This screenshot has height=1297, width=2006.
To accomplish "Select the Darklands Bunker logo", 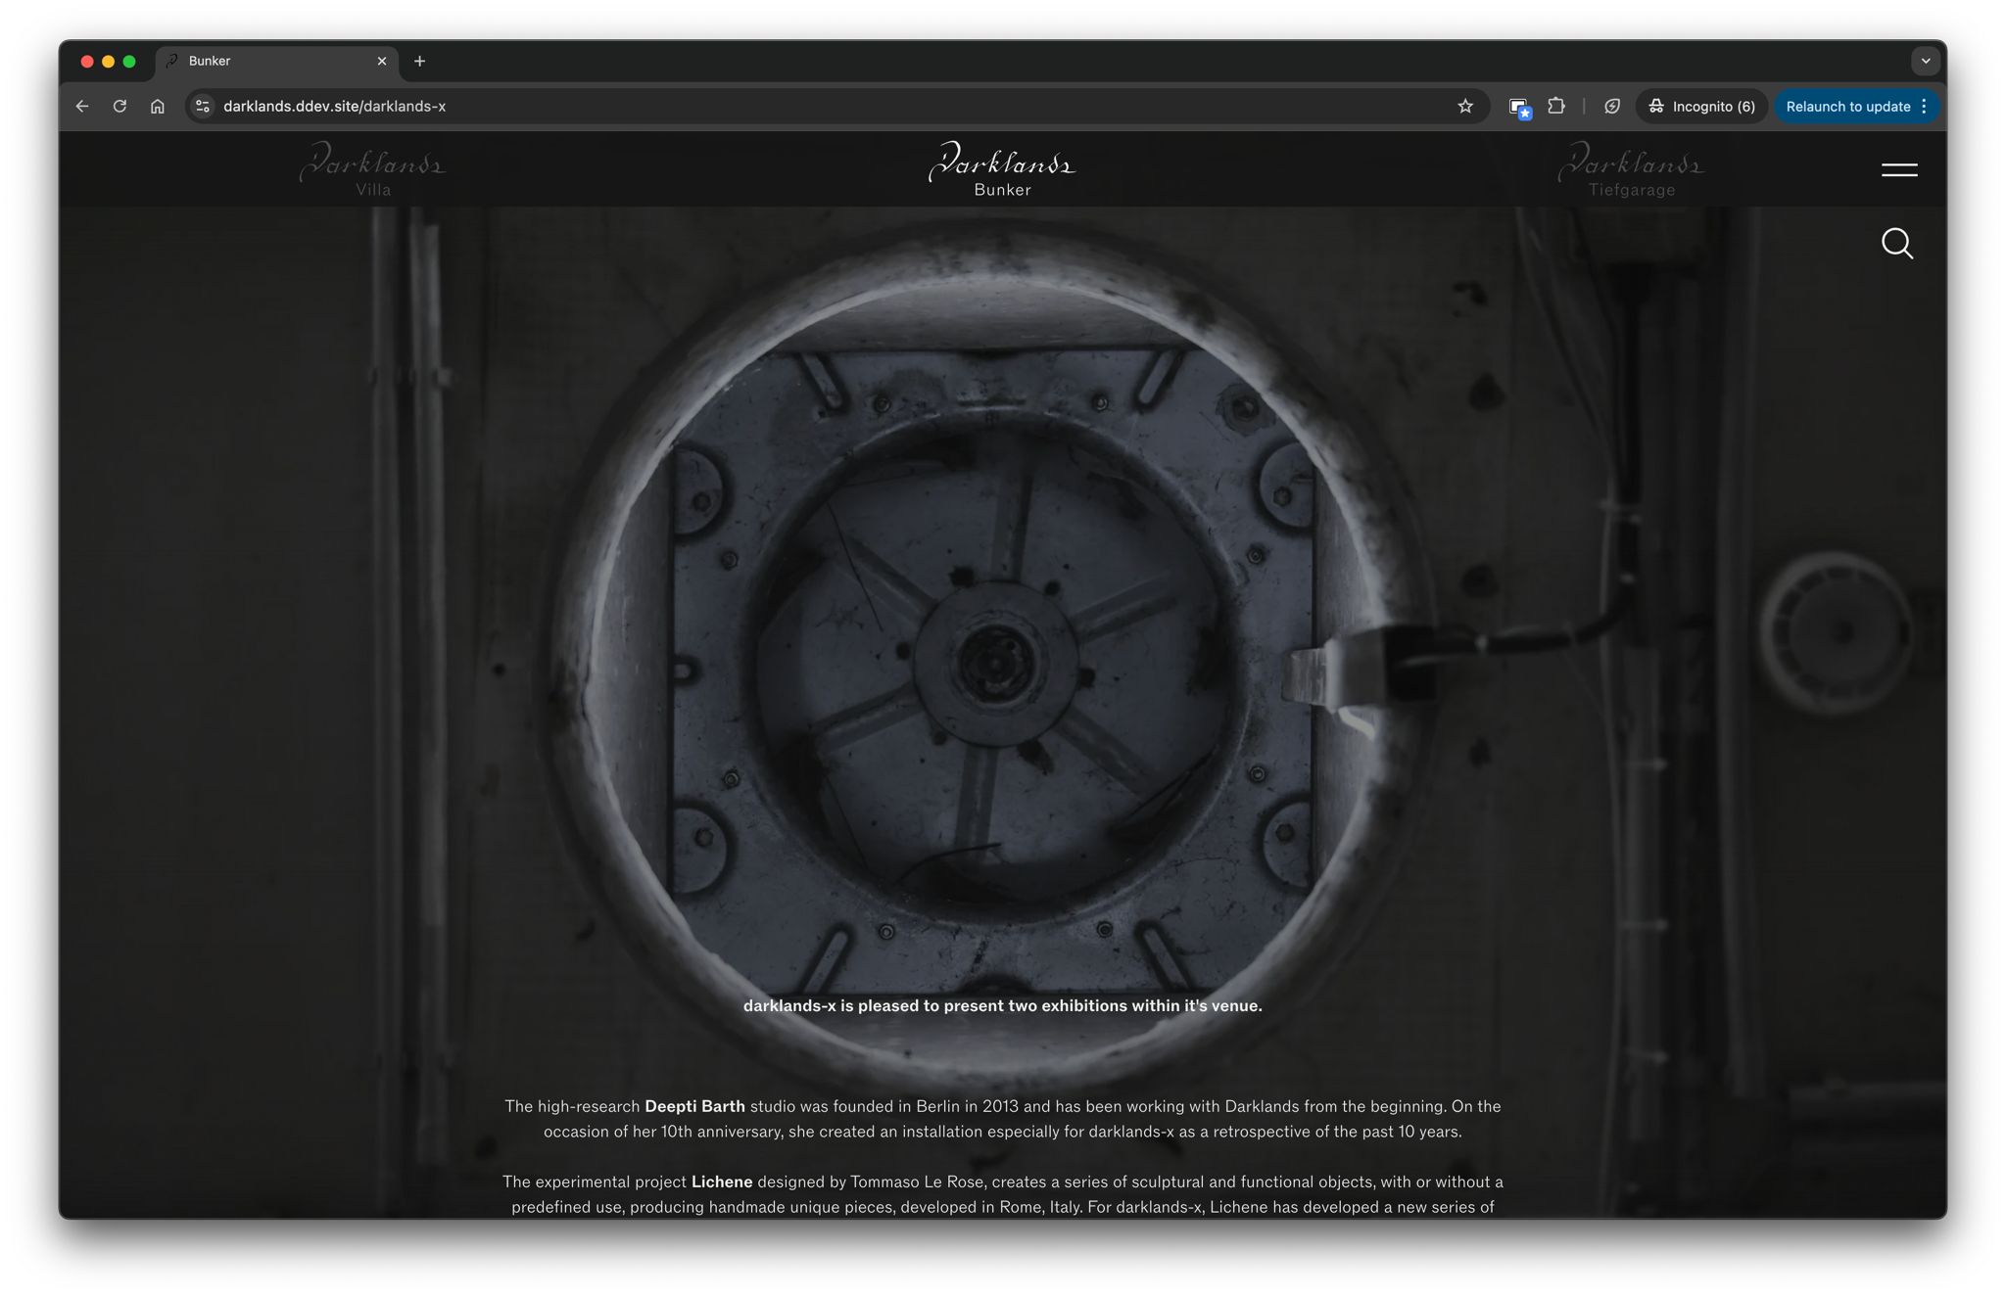I will click(x=1002, y=170).
